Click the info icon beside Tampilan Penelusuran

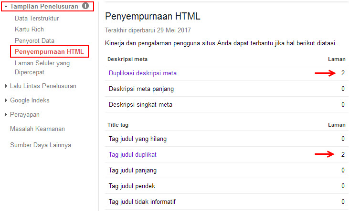coord(85,6)
